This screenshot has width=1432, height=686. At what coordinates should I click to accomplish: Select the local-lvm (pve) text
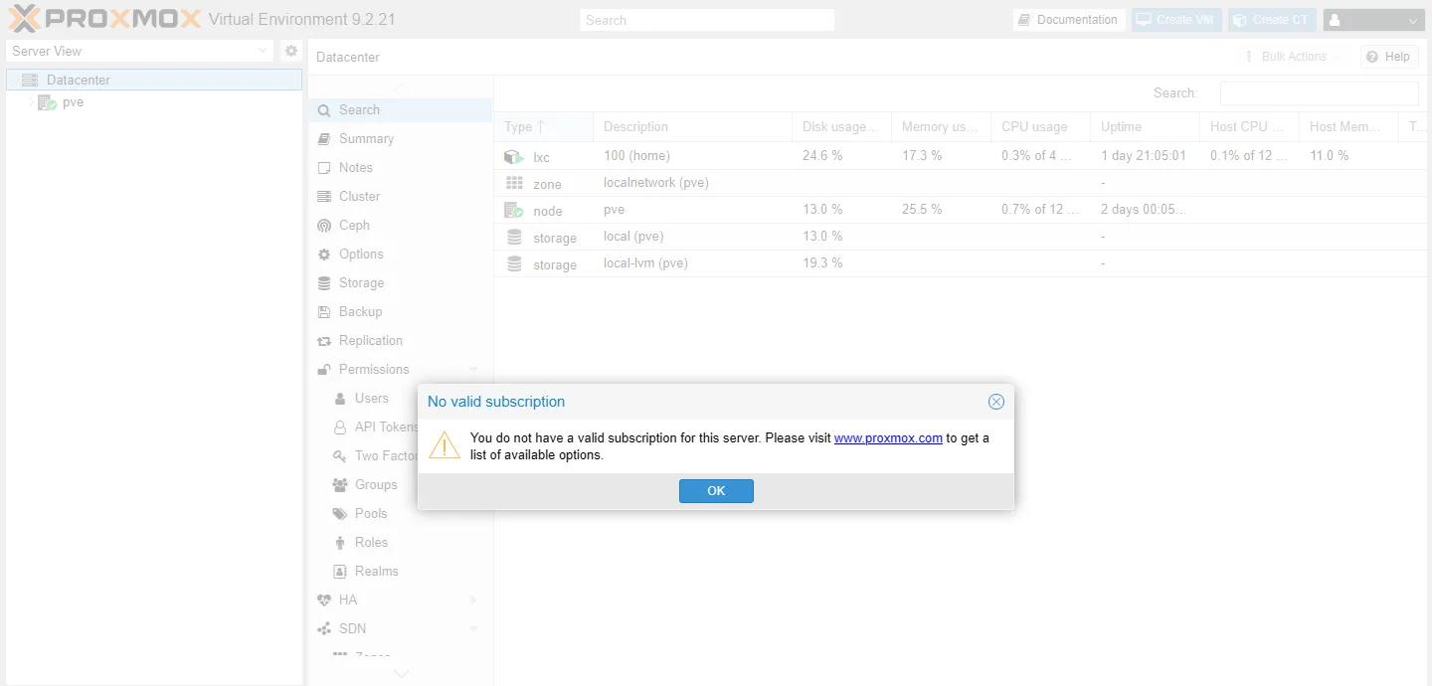[x=645, y=263]
